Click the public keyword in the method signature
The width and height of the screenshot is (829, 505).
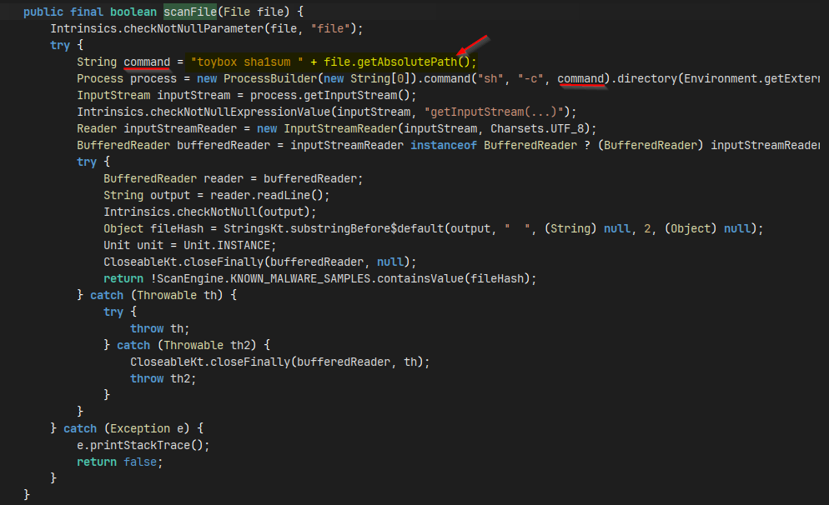coord(43,12)
